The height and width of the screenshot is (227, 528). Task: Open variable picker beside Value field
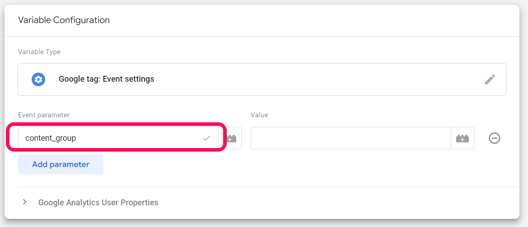click(462, 139)
